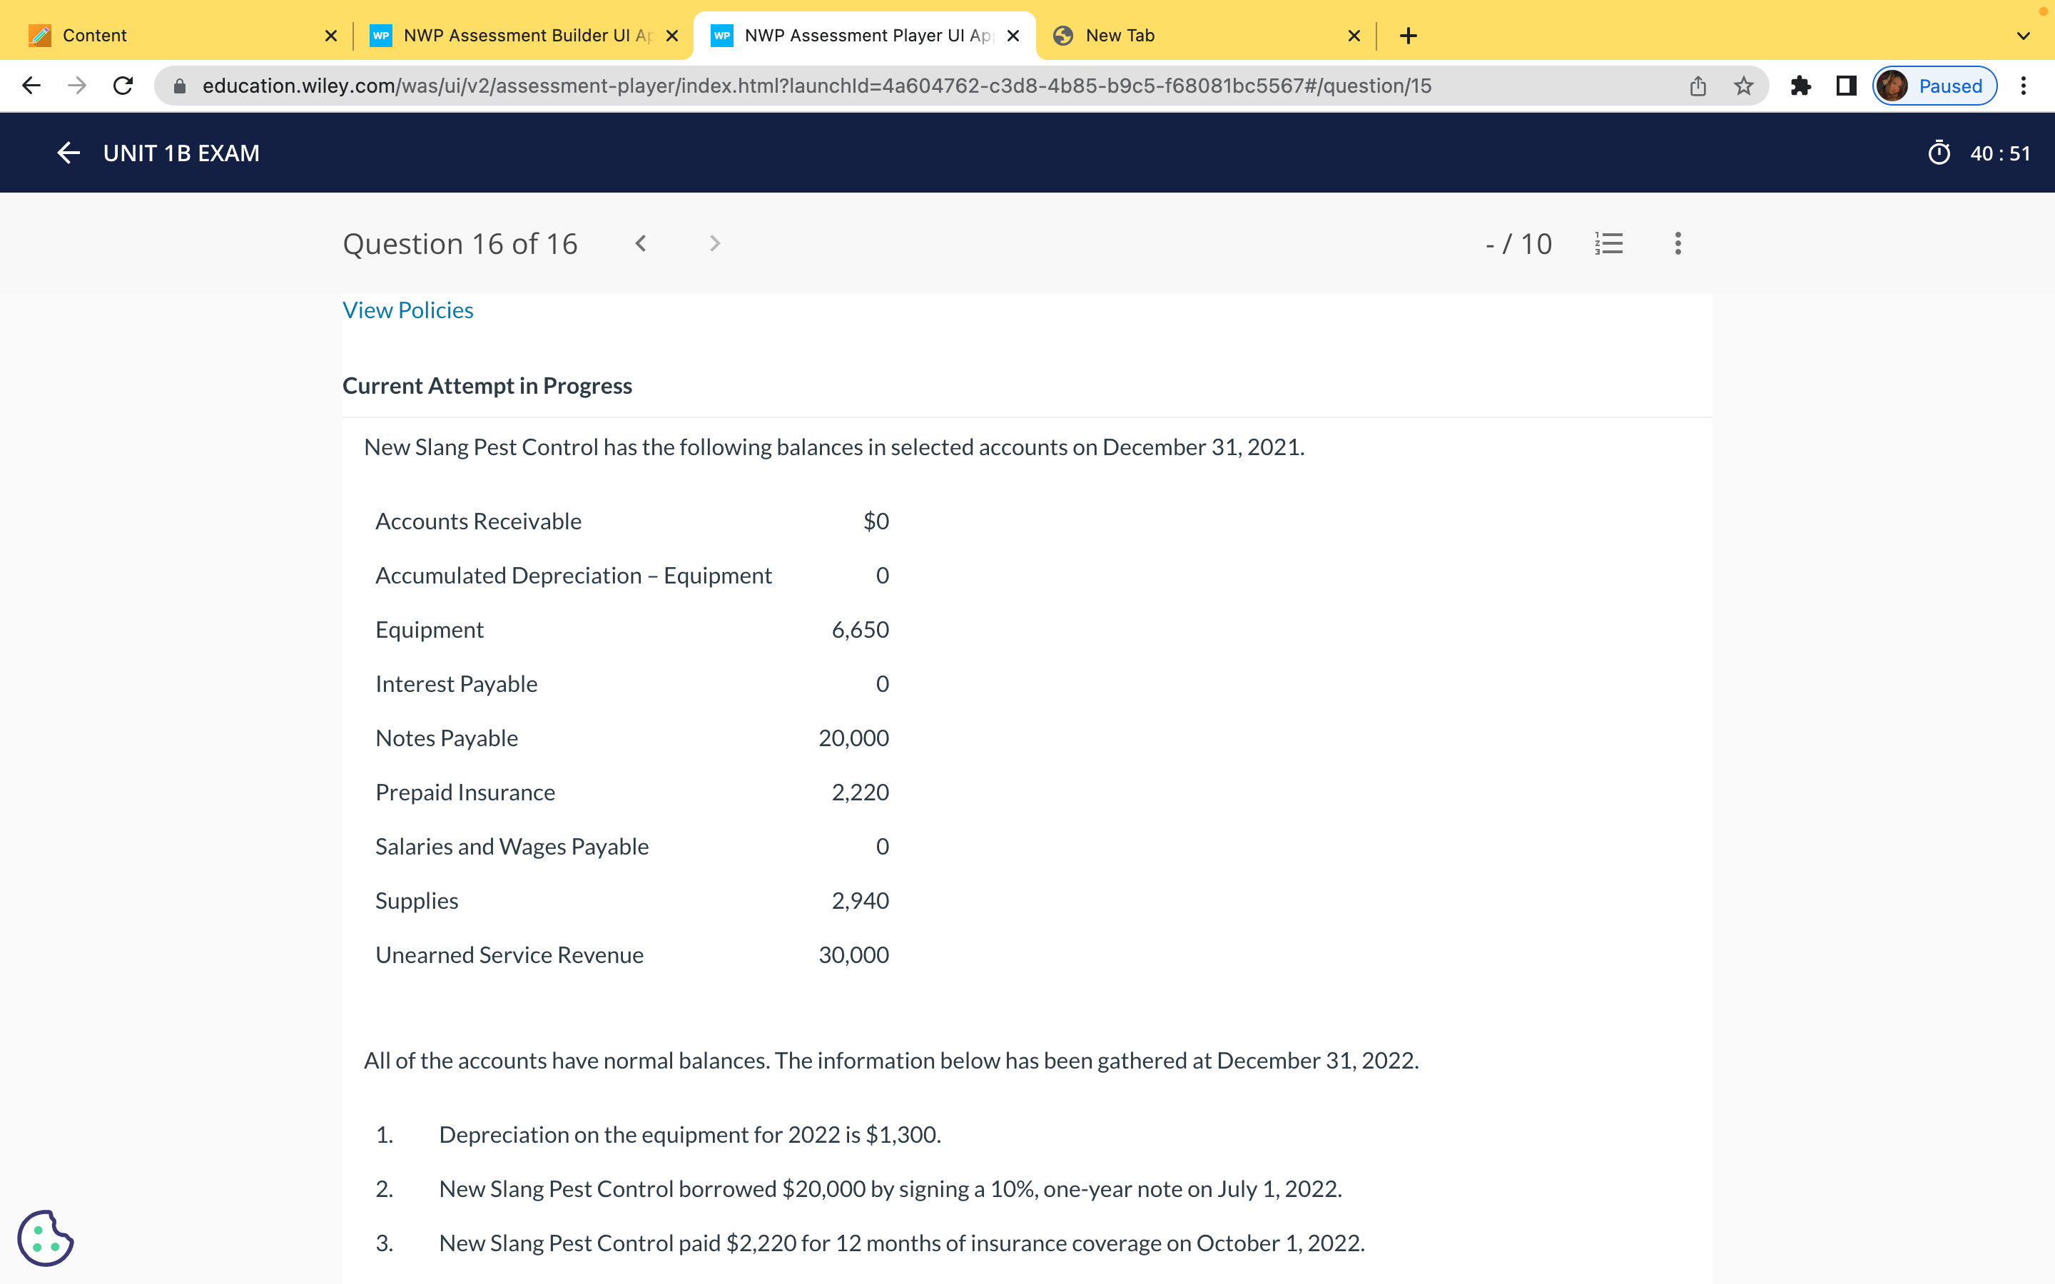
Task: Switch to the New Tab page
Action: click(1120, 36)
